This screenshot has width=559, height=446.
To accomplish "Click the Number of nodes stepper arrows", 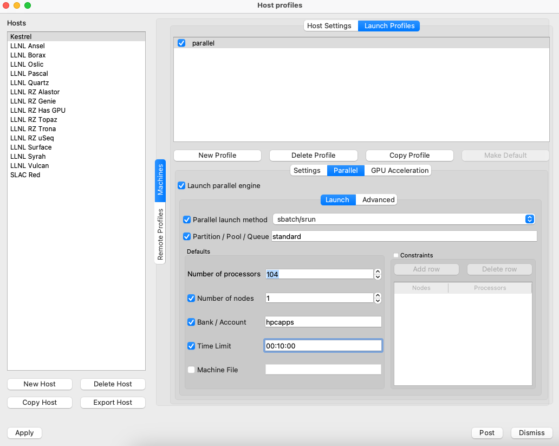I will click(x=378, y=298).
